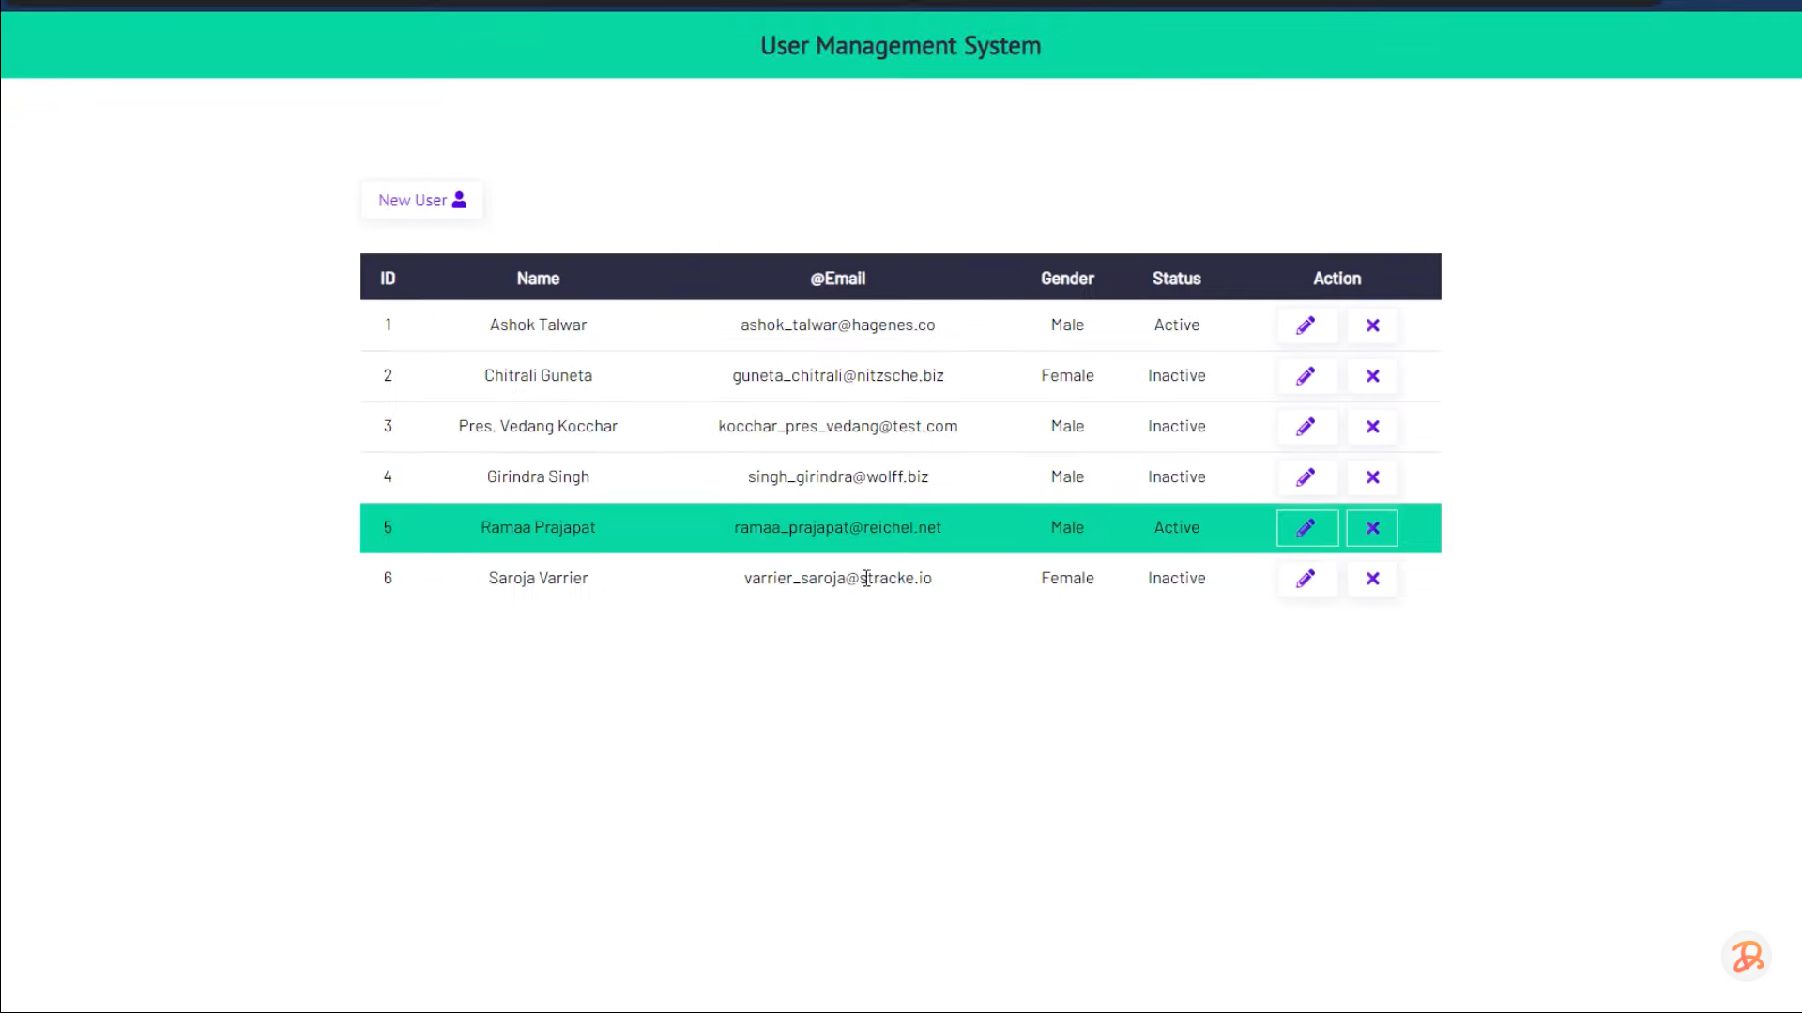Edit the highlighted user Ramaa Prajapat

(x=1306, y=527)
